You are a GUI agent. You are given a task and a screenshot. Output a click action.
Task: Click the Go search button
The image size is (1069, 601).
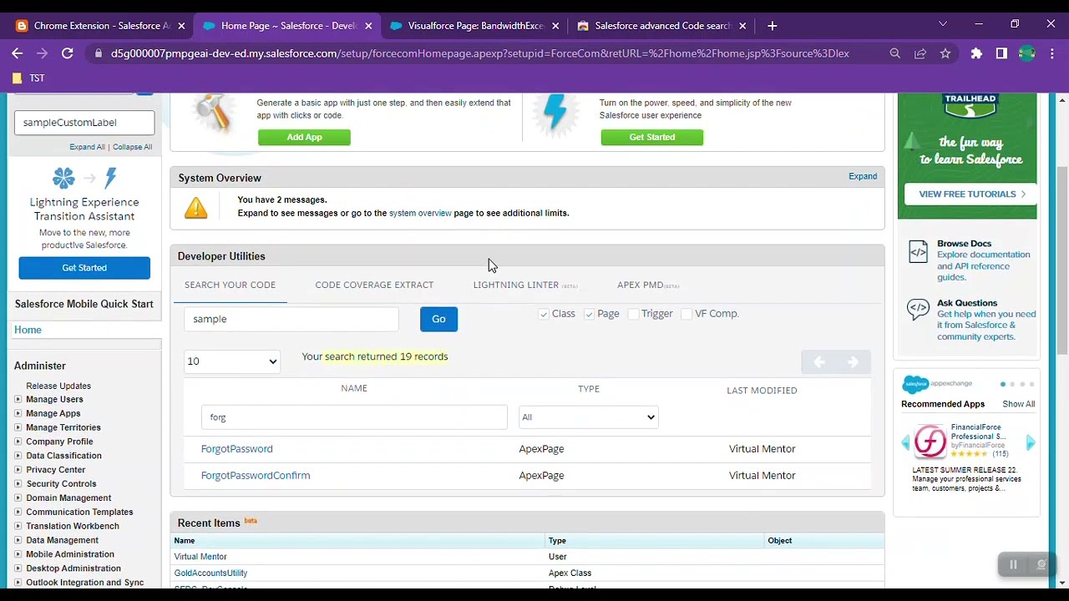438,319
